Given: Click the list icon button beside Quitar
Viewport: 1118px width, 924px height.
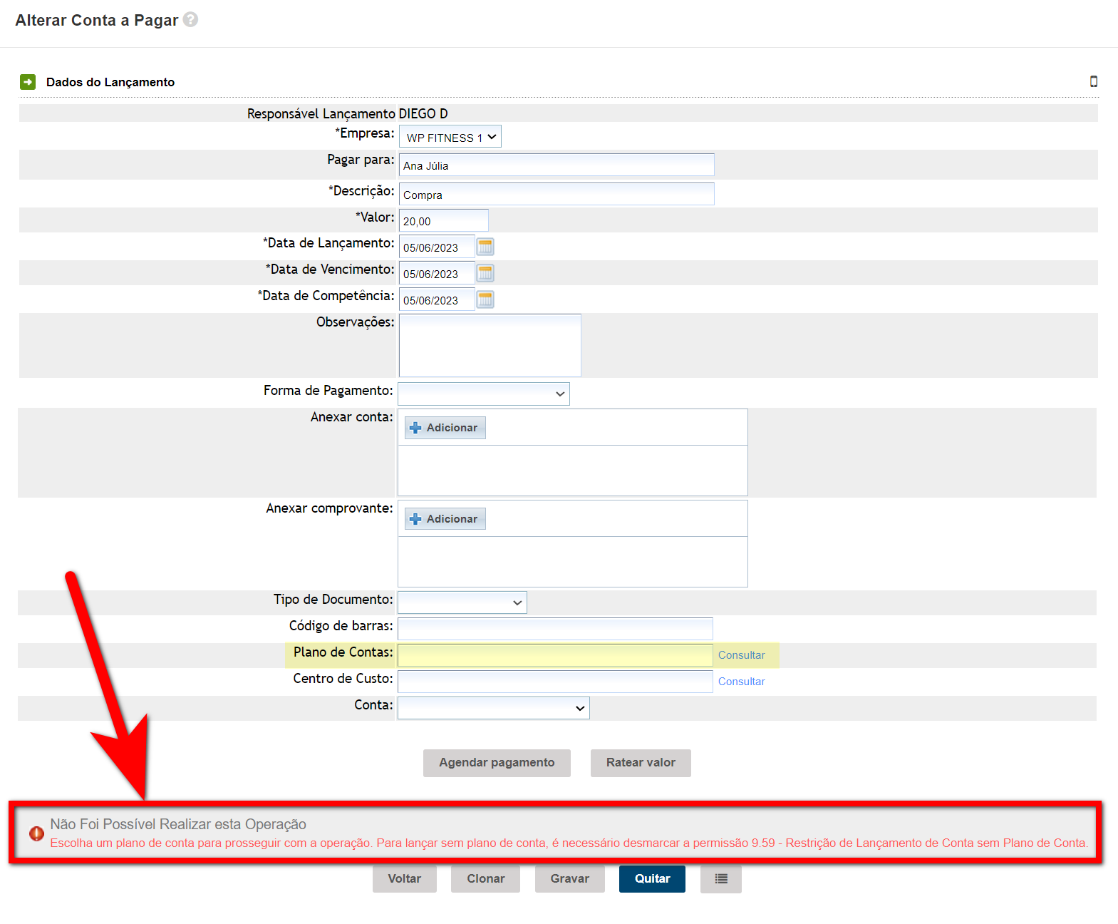Looking at the screenshot, I should [x=721, y=879].
